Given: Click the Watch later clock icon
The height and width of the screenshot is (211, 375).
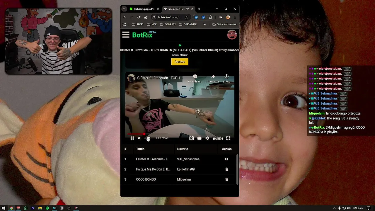Looking at the screenshot, I should point(195,77).
